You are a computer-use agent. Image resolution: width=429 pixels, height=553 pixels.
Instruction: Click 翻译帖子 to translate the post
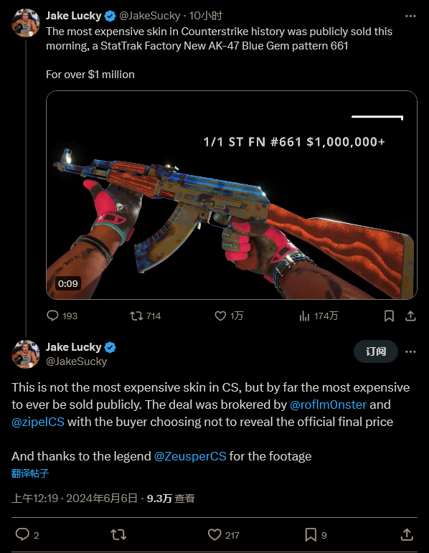click(30, 473)
